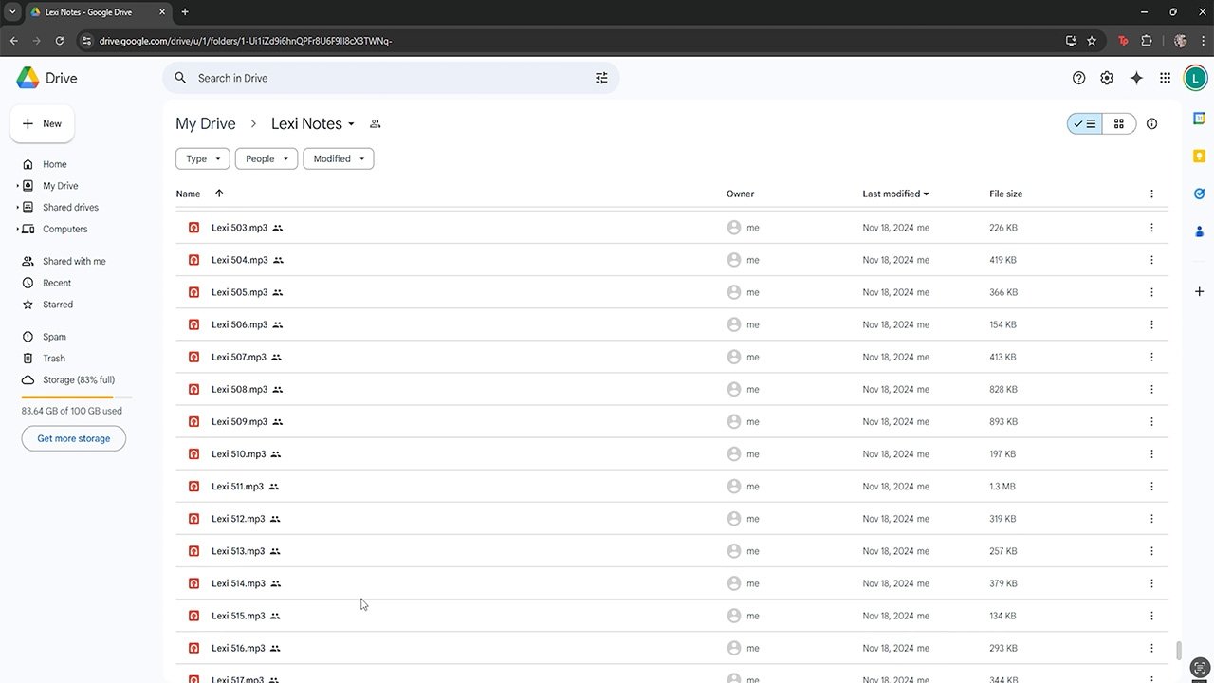Open the Type filter dropdown
The width and height of the screenshot is (1214, 683).
coord(203,158)
